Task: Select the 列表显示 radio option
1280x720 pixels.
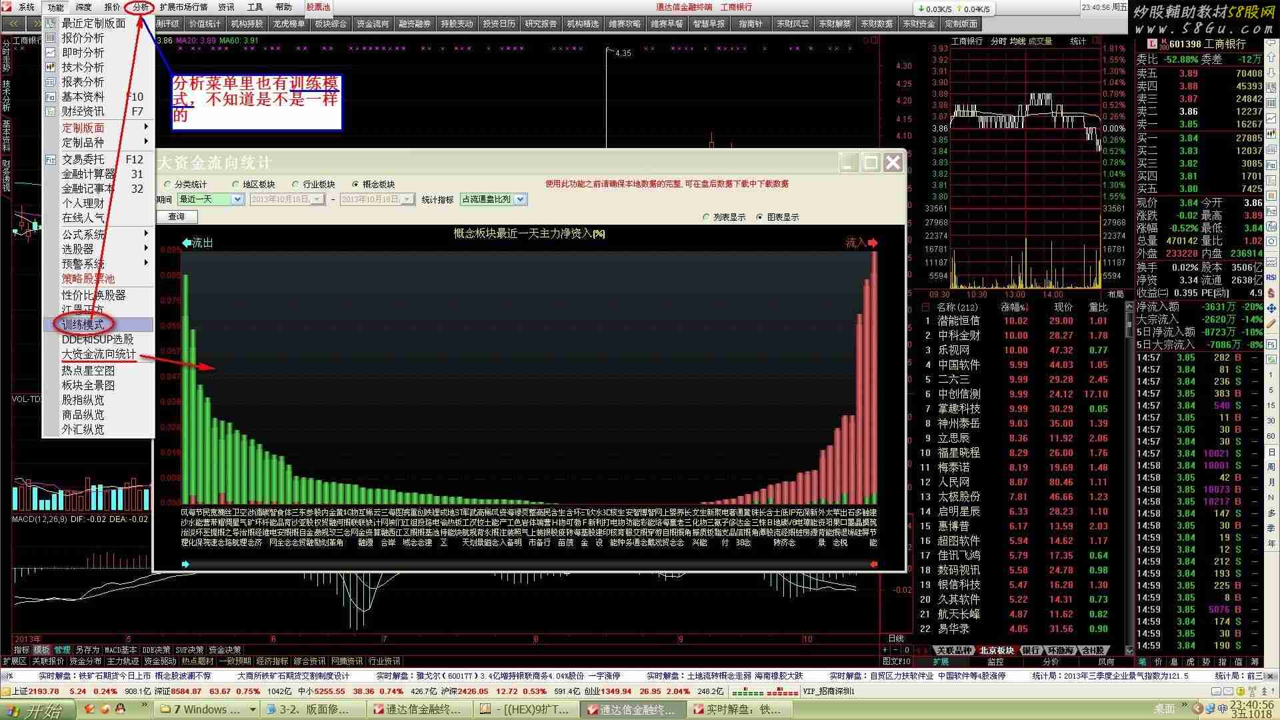Action: click(x=707, y=217)
